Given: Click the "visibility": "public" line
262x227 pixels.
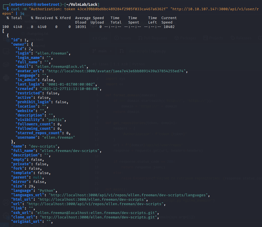Looking at the screenshot, I should pos(41,120).
